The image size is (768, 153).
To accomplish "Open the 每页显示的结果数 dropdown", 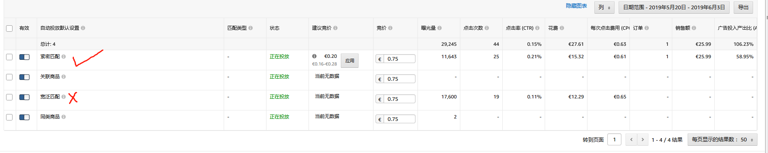I will click(722, 139).
